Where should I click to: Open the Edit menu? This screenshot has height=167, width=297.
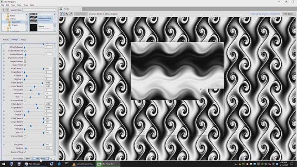[x=7, y=5]
